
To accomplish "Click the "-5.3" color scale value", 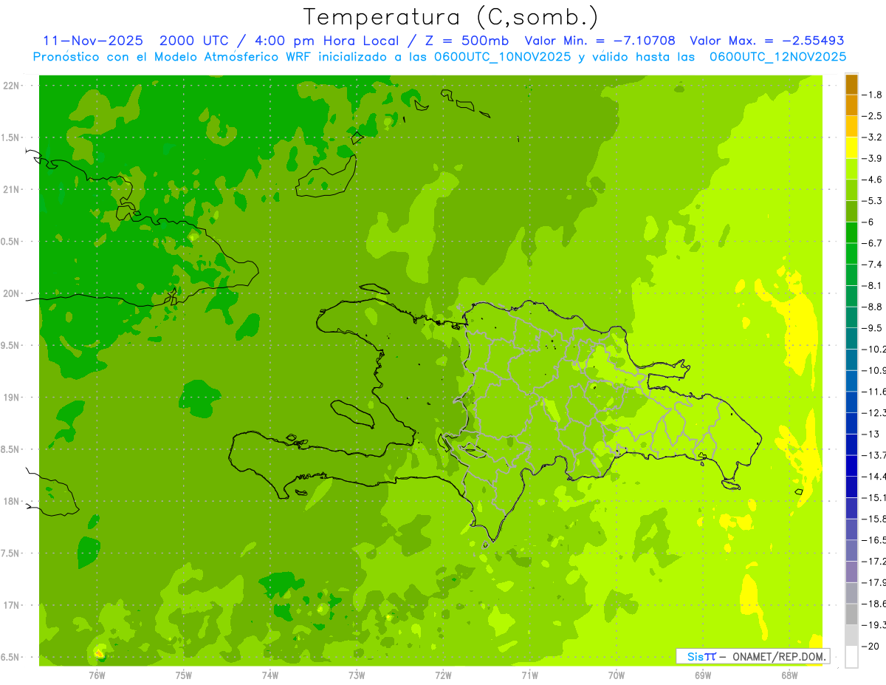I will (872, 200).
